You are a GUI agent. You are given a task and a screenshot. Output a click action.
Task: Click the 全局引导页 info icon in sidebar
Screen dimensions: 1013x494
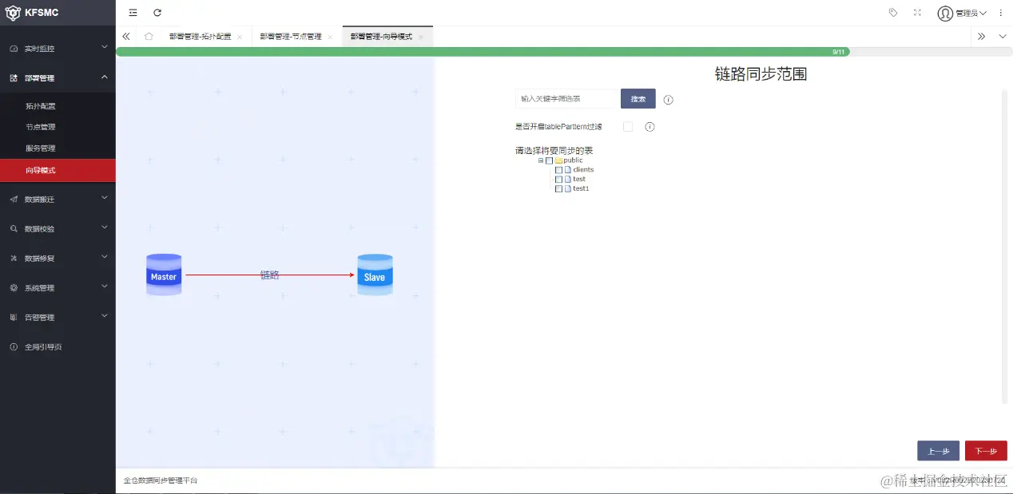(x=14, y=347)
